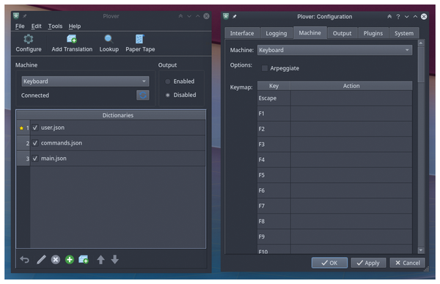Toggle the main.json dictionary checkbox
Viewport: 440px width, 284px height.
click(x=35, y=159)
